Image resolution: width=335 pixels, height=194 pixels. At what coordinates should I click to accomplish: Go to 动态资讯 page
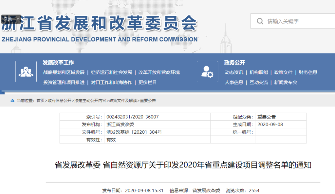click(234, 72)
